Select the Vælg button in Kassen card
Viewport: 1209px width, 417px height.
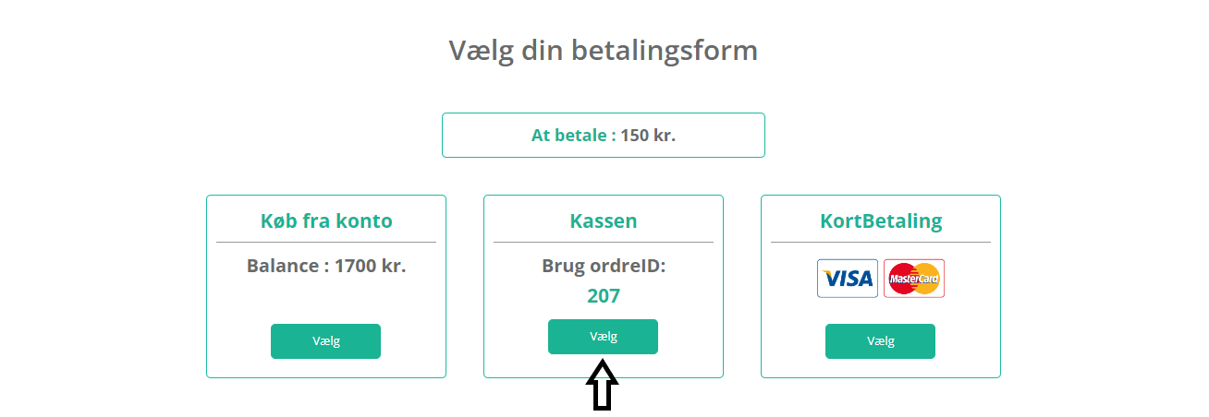click(x=603, y=337)
